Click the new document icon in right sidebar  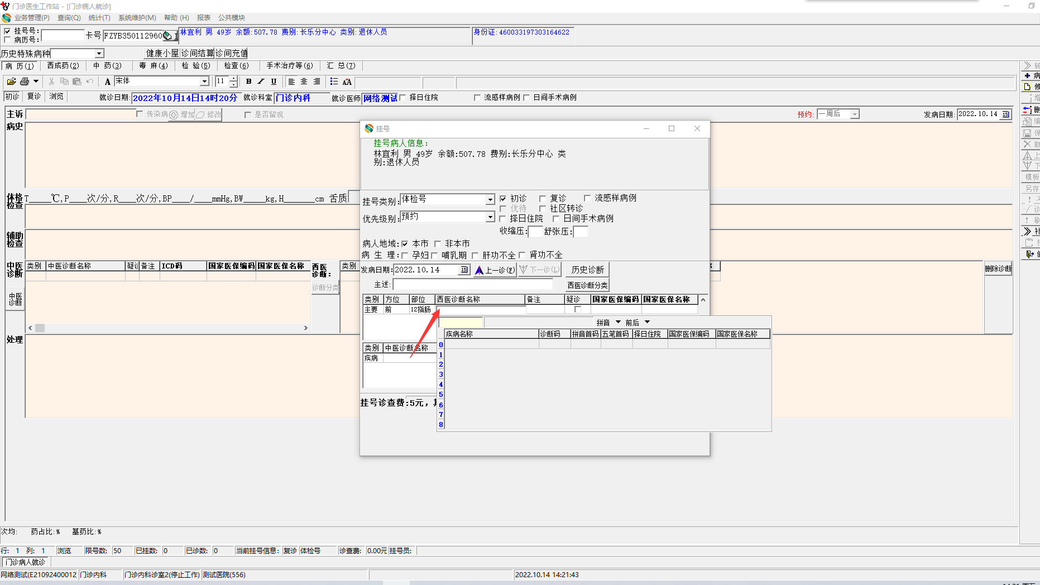pos(1027,87)
